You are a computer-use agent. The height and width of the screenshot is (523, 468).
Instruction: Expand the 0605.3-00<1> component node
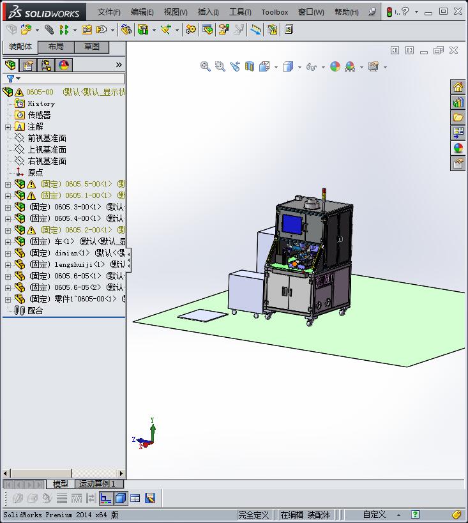8,208
